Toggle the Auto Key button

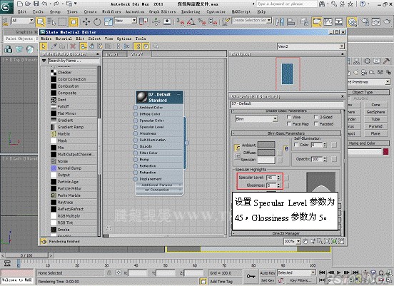pos(268,273)
